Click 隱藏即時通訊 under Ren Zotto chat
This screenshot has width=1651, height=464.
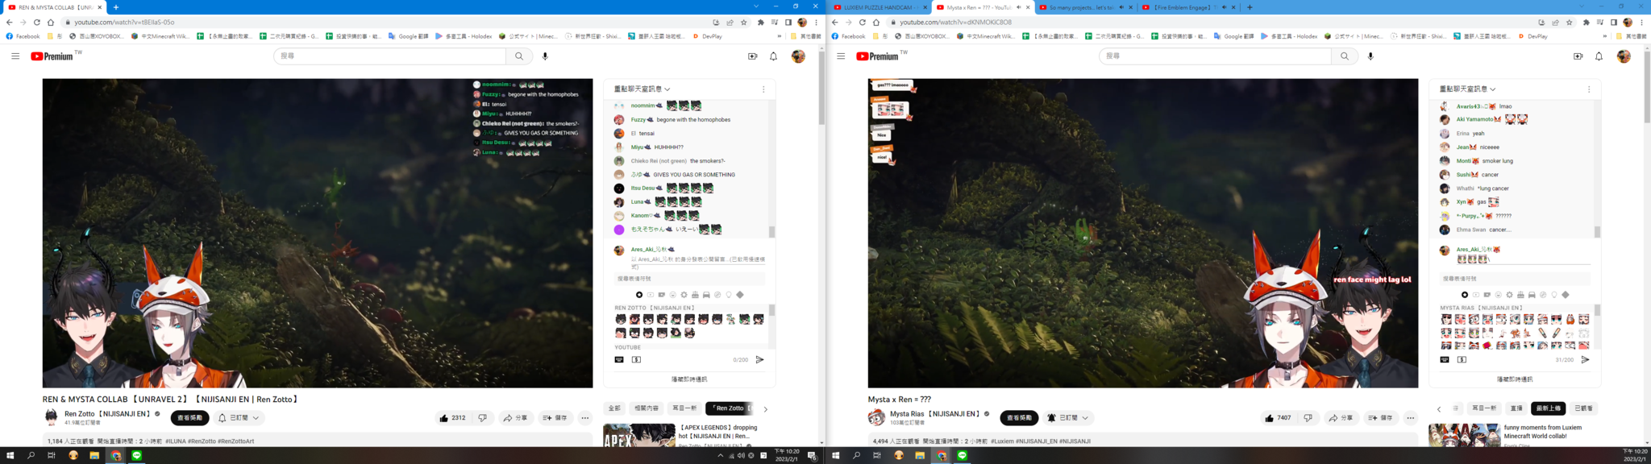[x=689, y=379]
